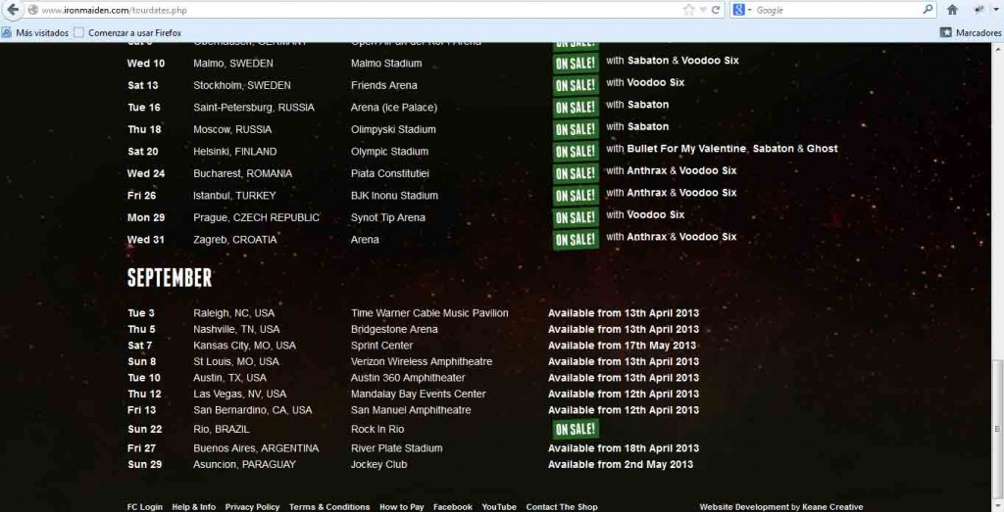Click ON SALE for Moscow, Russia
This screenshot has height=512, width=1004.
pyautogui.click(x=576, y=129)
